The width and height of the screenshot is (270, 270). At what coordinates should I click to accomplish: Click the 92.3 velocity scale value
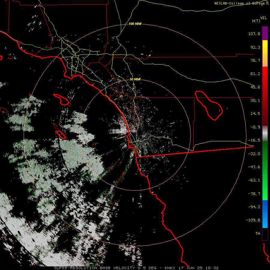tap(255, 47)
